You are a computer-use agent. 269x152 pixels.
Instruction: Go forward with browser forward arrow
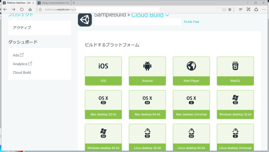13,9
